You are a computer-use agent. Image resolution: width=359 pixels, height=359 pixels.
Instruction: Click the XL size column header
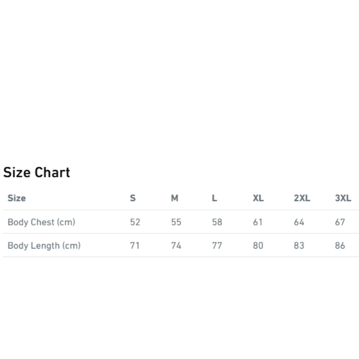[258, 198]
